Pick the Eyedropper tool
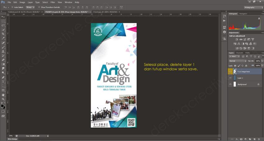The image size is (264, 141). (x=3, y=38)
